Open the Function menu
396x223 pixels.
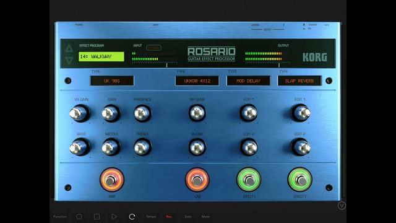coord(60,216)
